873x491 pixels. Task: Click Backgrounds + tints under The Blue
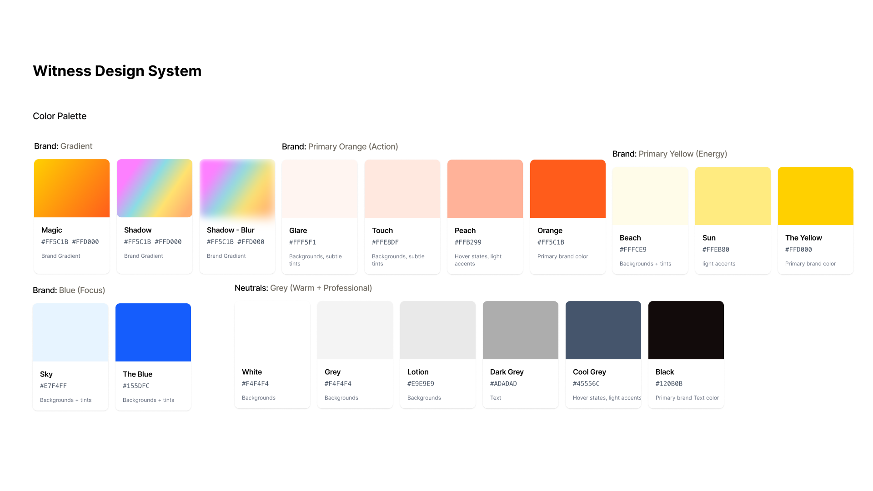tap(149, 400)
